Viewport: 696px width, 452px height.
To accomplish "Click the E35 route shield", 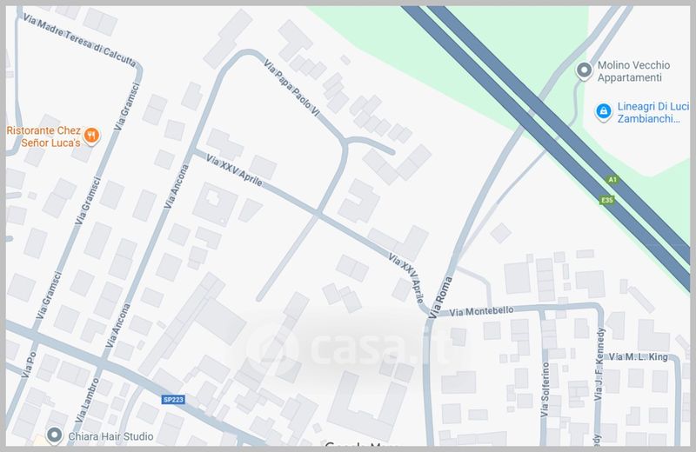I will coord(606,200).
